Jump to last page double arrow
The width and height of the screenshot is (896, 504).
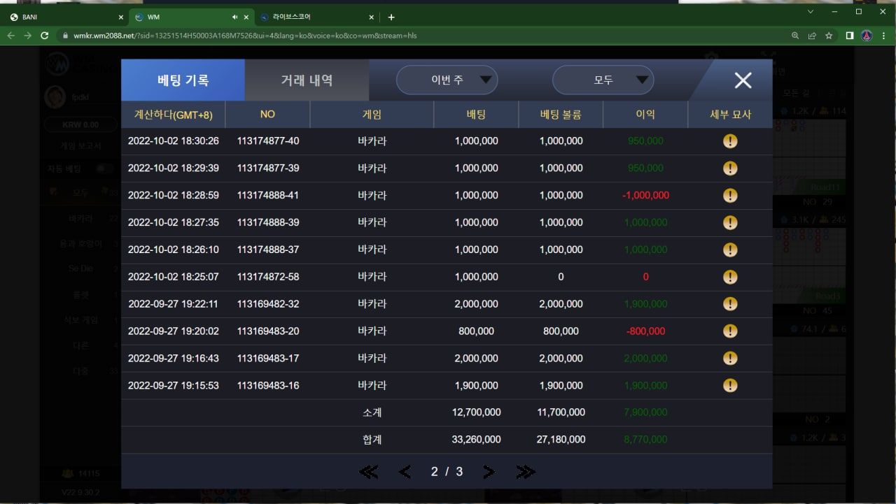coord(525,472)
